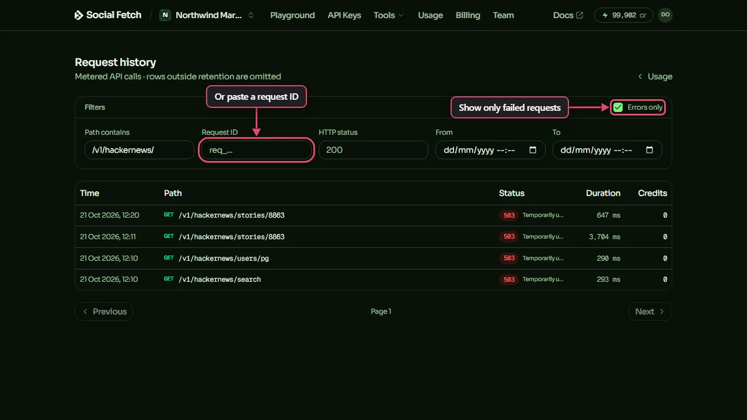Click the Time column header
747x420 pixels.
pos(89,193)
